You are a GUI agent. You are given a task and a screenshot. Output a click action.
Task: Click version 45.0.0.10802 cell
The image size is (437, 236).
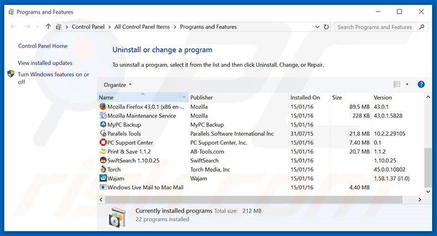click(x=389, y=170)
